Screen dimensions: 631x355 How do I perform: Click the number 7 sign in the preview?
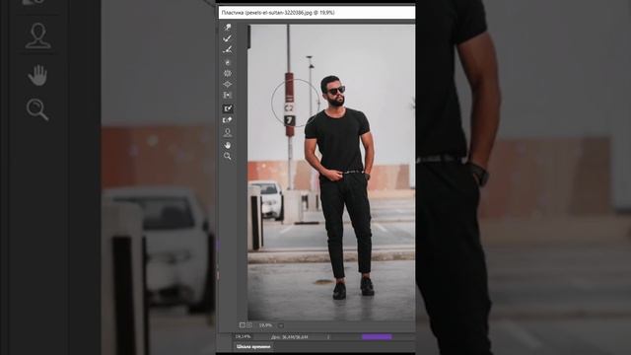tap(289, 120)
